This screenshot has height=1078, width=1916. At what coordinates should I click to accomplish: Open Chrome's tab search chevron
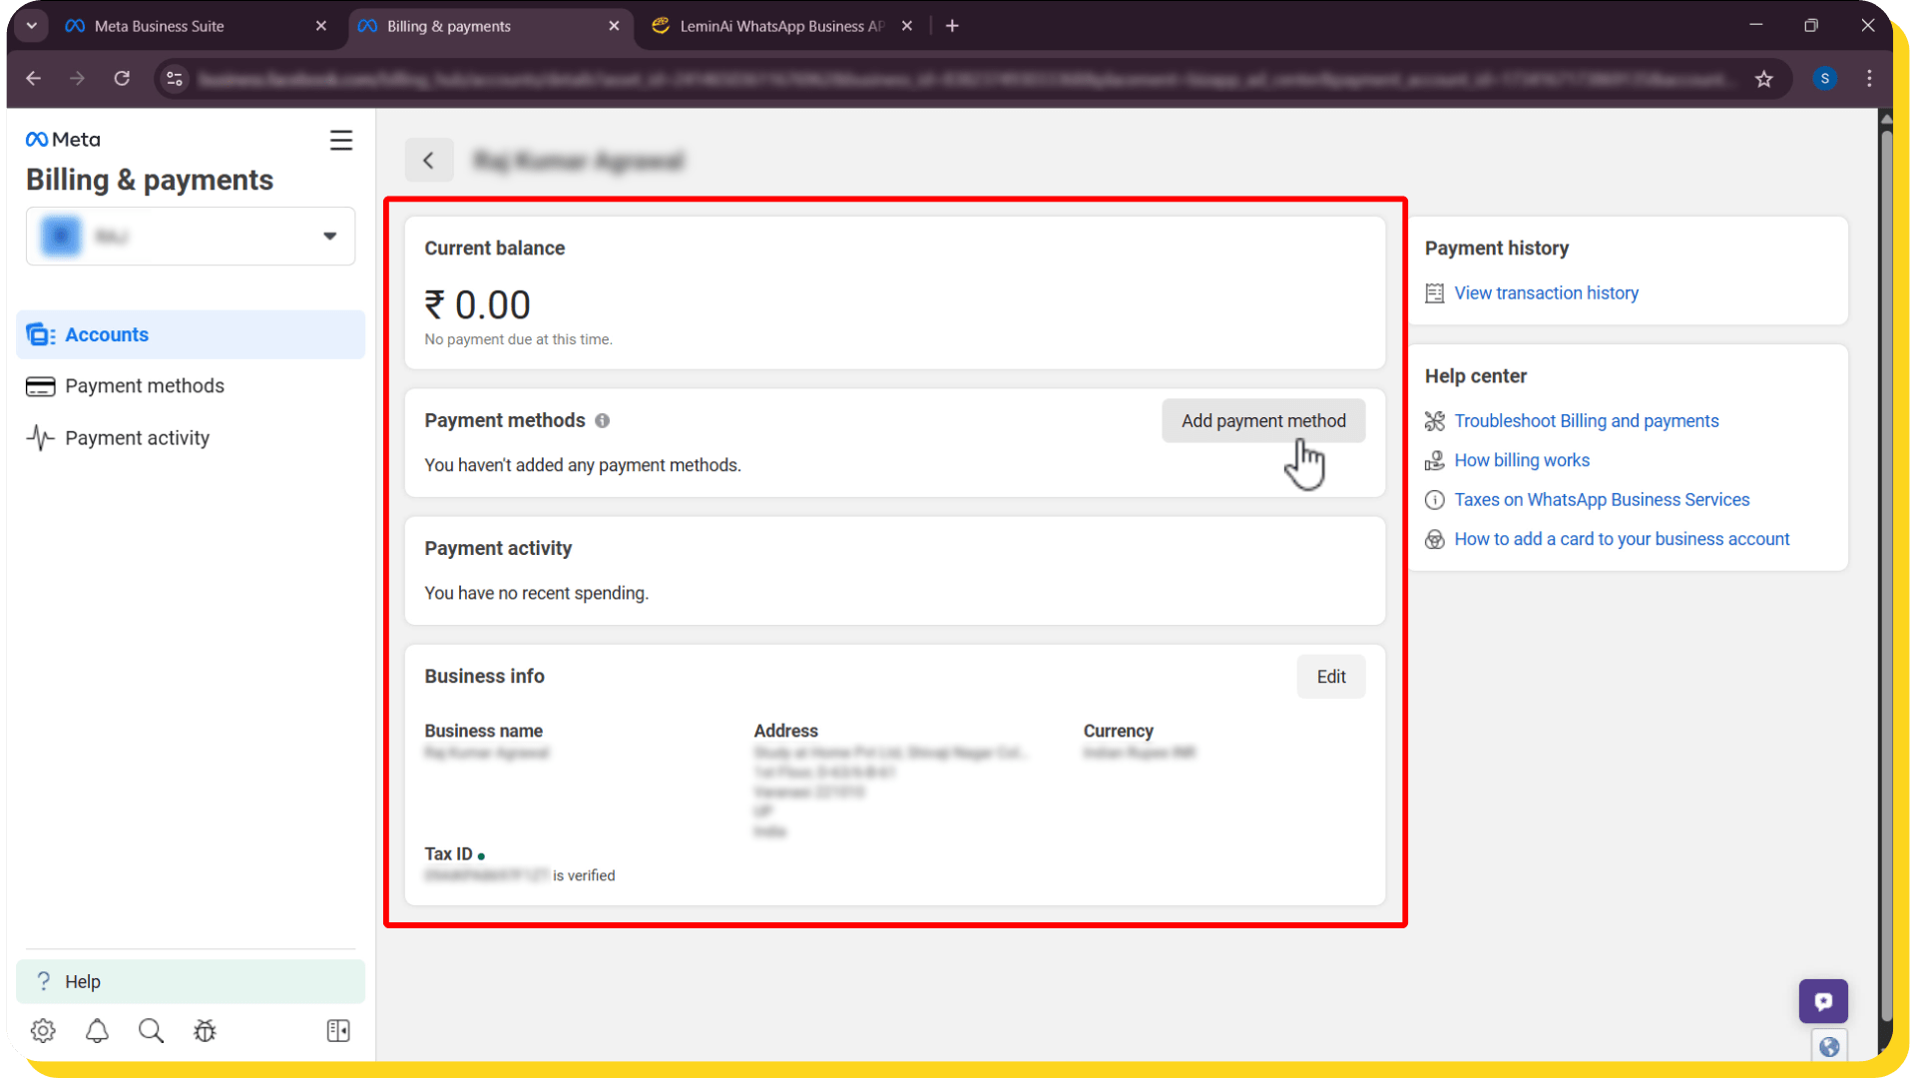[31, 25]
